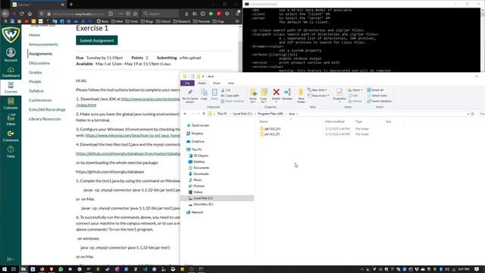Click Invert selection in Explorer ribbon

[379, 101]
